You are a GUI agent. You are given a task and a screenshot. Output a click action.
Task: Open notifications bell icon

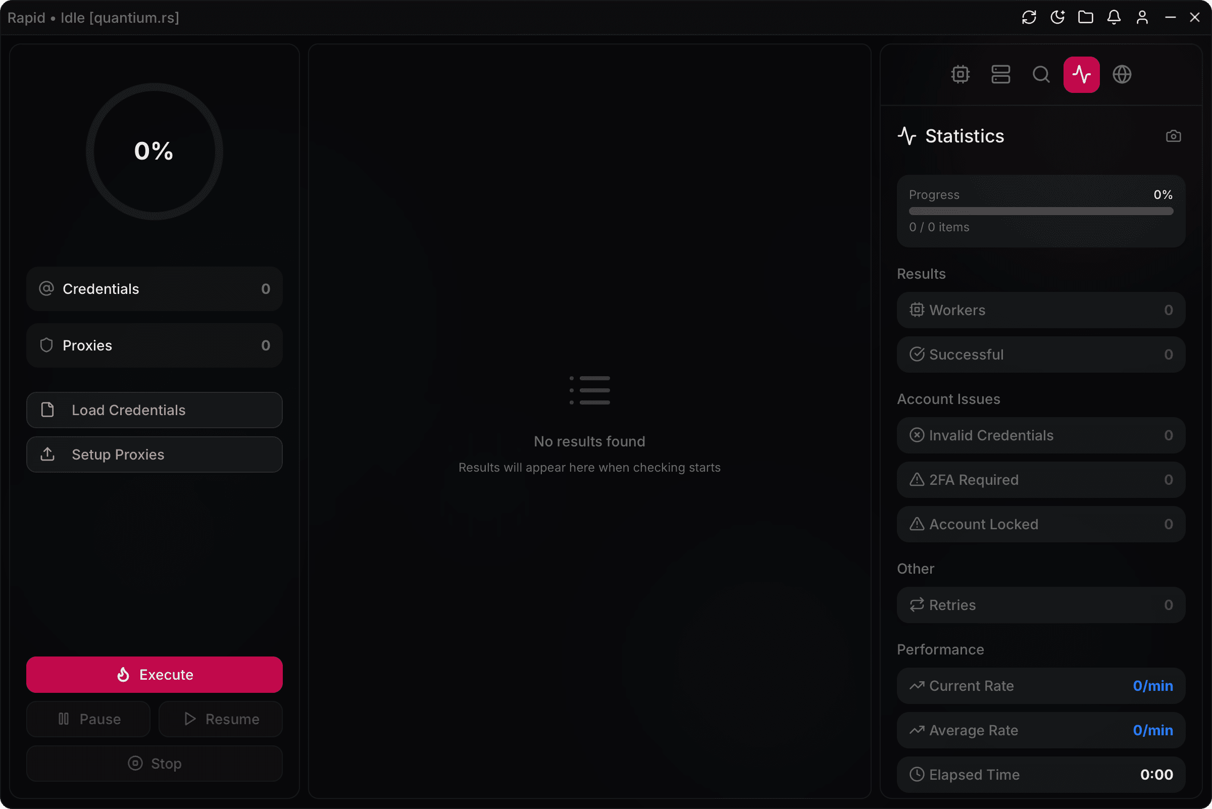point(1114,18)
